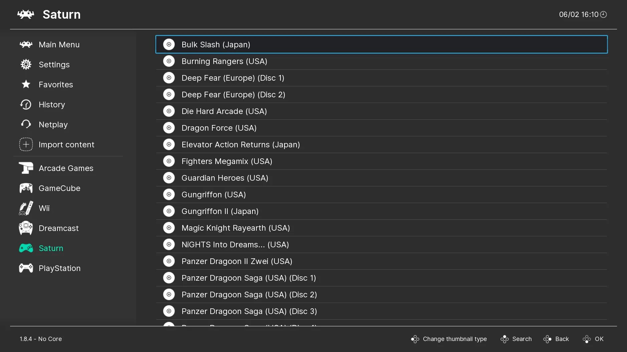The height and width of the screenshot is (352, 627).
Task: Click the Bulk Slash (Japan) title text
Action: point(216,45)
